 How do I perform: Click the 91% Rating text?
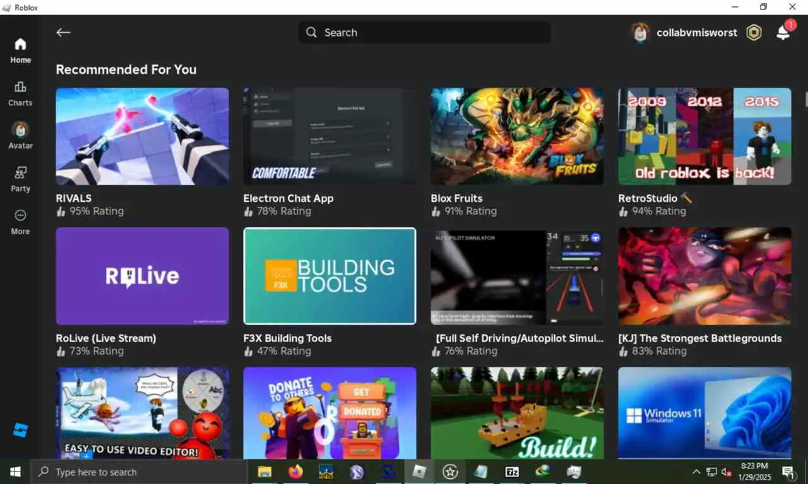[x=471, y=211]
